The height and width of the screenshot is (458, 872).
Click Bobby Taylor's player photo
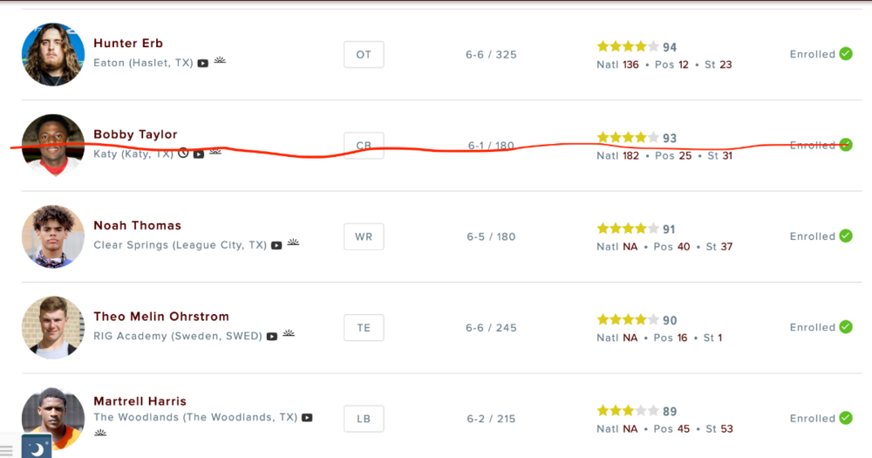(53, 145)
